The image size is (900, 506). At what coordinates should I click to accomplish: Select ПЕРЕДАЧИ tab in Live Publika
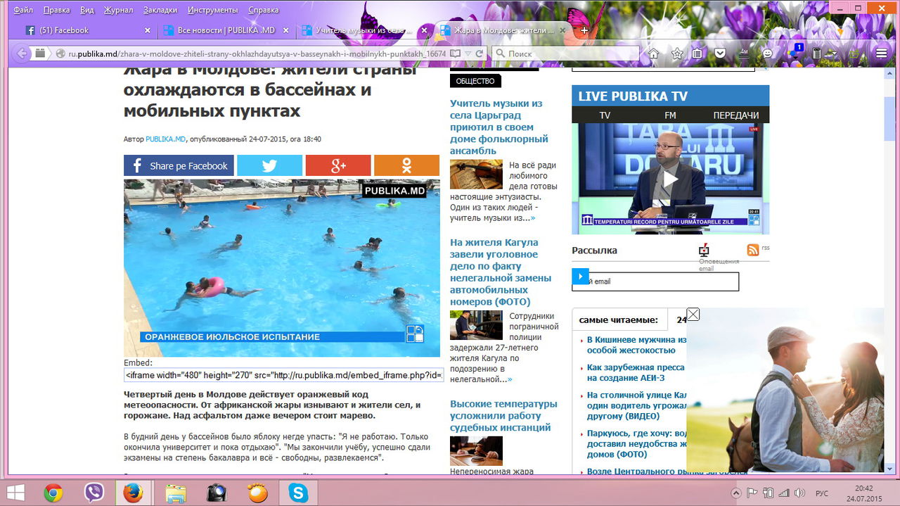736,115
